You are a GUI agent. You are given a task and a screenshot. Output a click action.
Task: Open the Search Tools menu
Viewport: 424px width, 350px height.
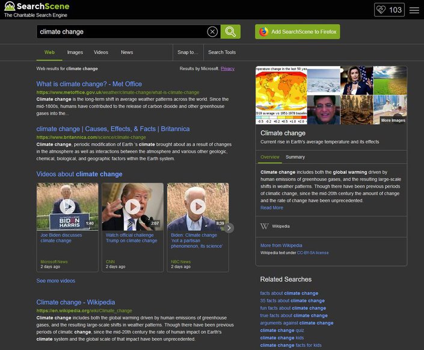tap(222, 52)
